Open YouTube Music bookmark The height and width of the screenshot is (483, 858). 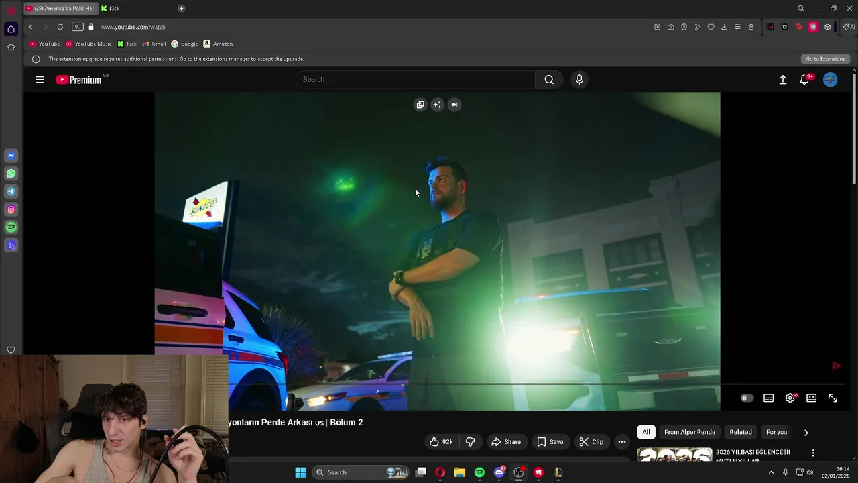coord(88,44)
